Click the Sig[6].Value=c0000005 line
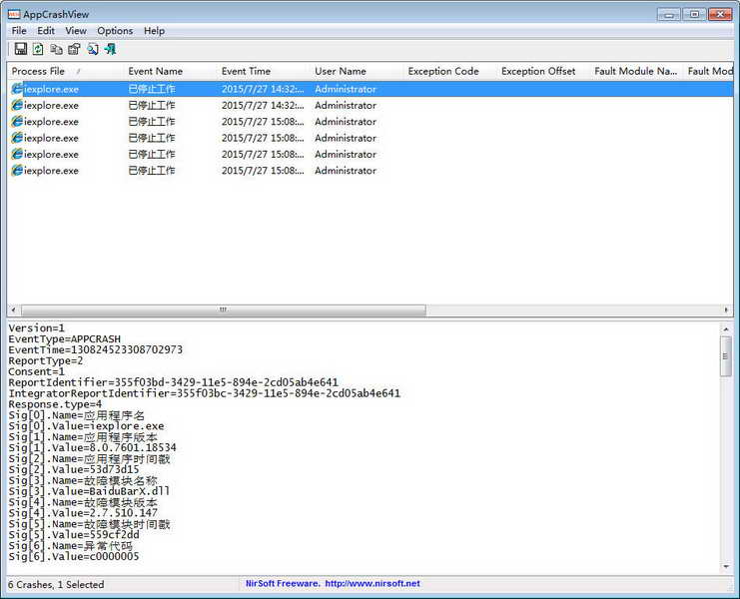The image size is (740, 599). click(x=74, y=556)
